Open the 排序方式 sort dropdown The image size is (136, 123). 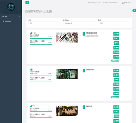(79, 23)
